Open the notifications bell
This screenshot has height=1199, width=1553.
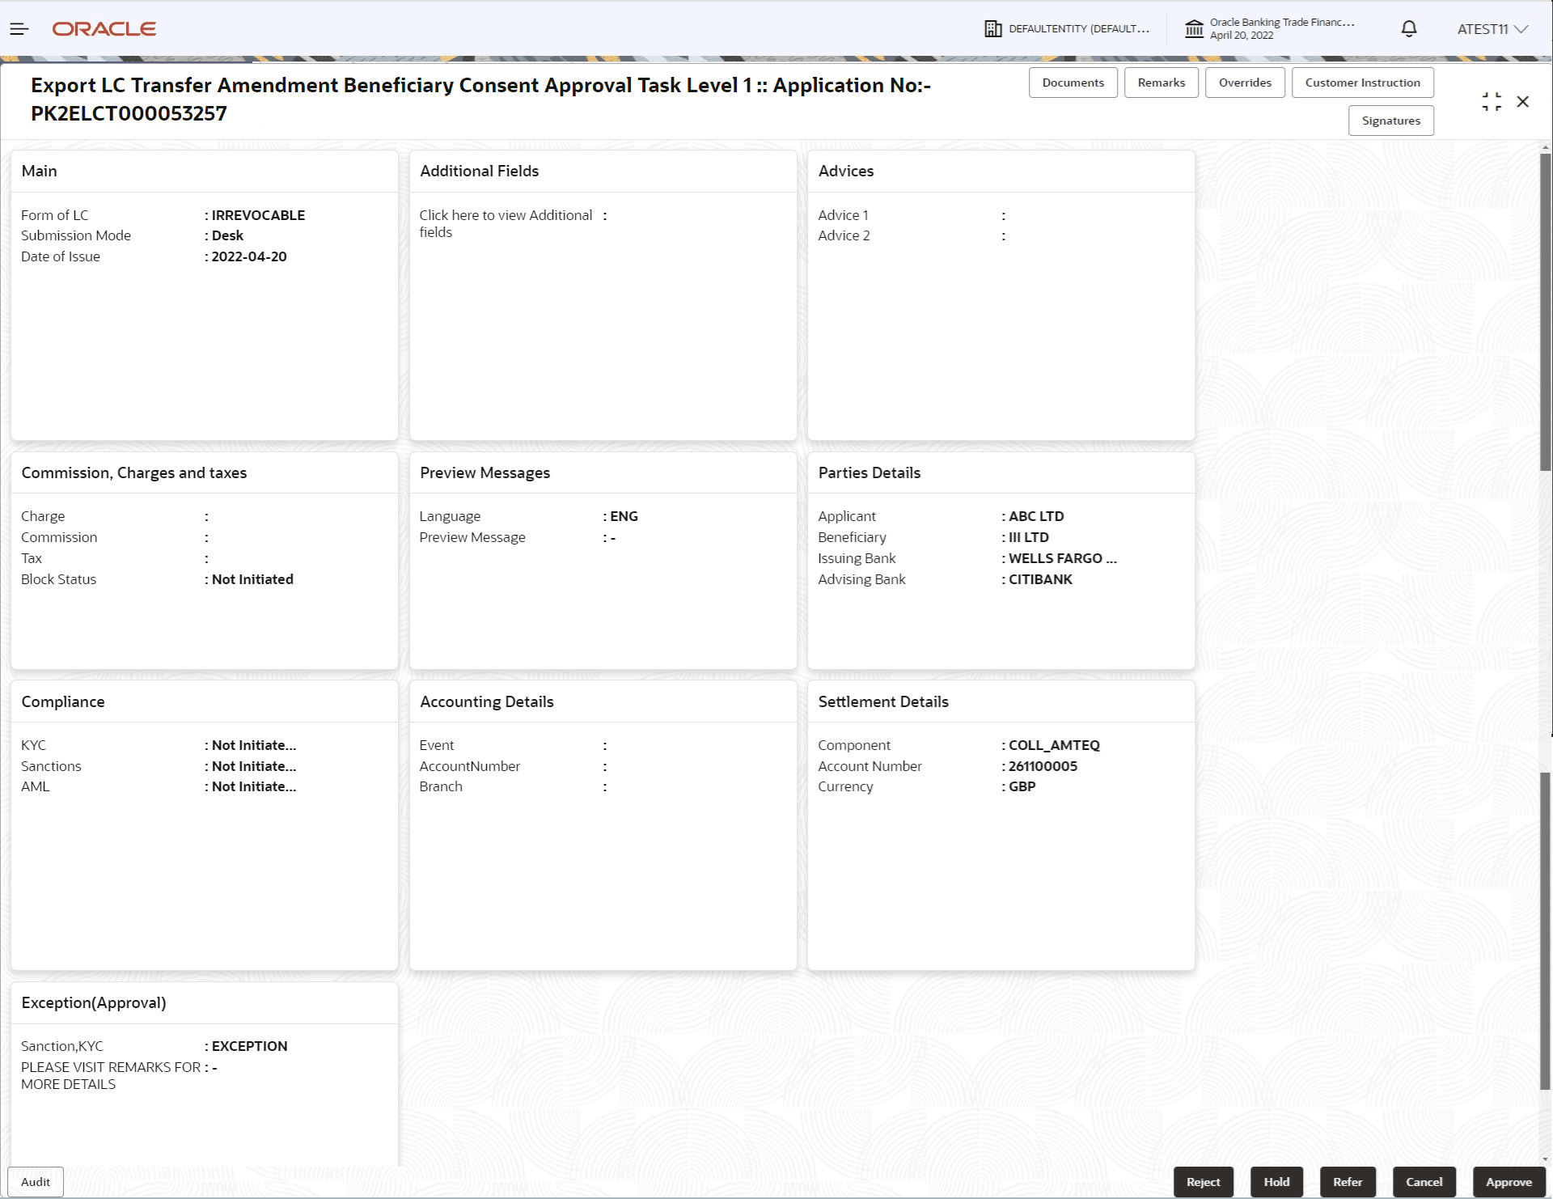[1408, 28]
